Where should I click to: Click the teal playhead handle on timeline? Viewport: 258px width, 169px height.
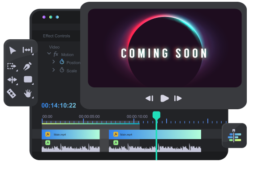(x=156, y=115)
